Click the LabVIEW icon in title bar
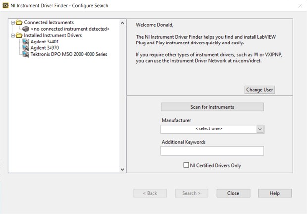The image size is (307, 214). 5,5
